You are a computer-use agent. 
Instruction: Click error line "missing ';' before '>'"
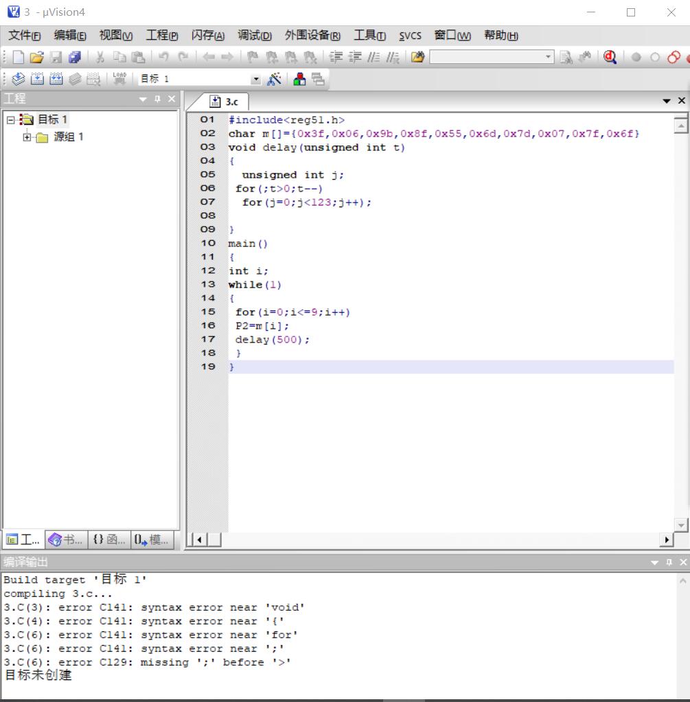[x=148, y=662]
